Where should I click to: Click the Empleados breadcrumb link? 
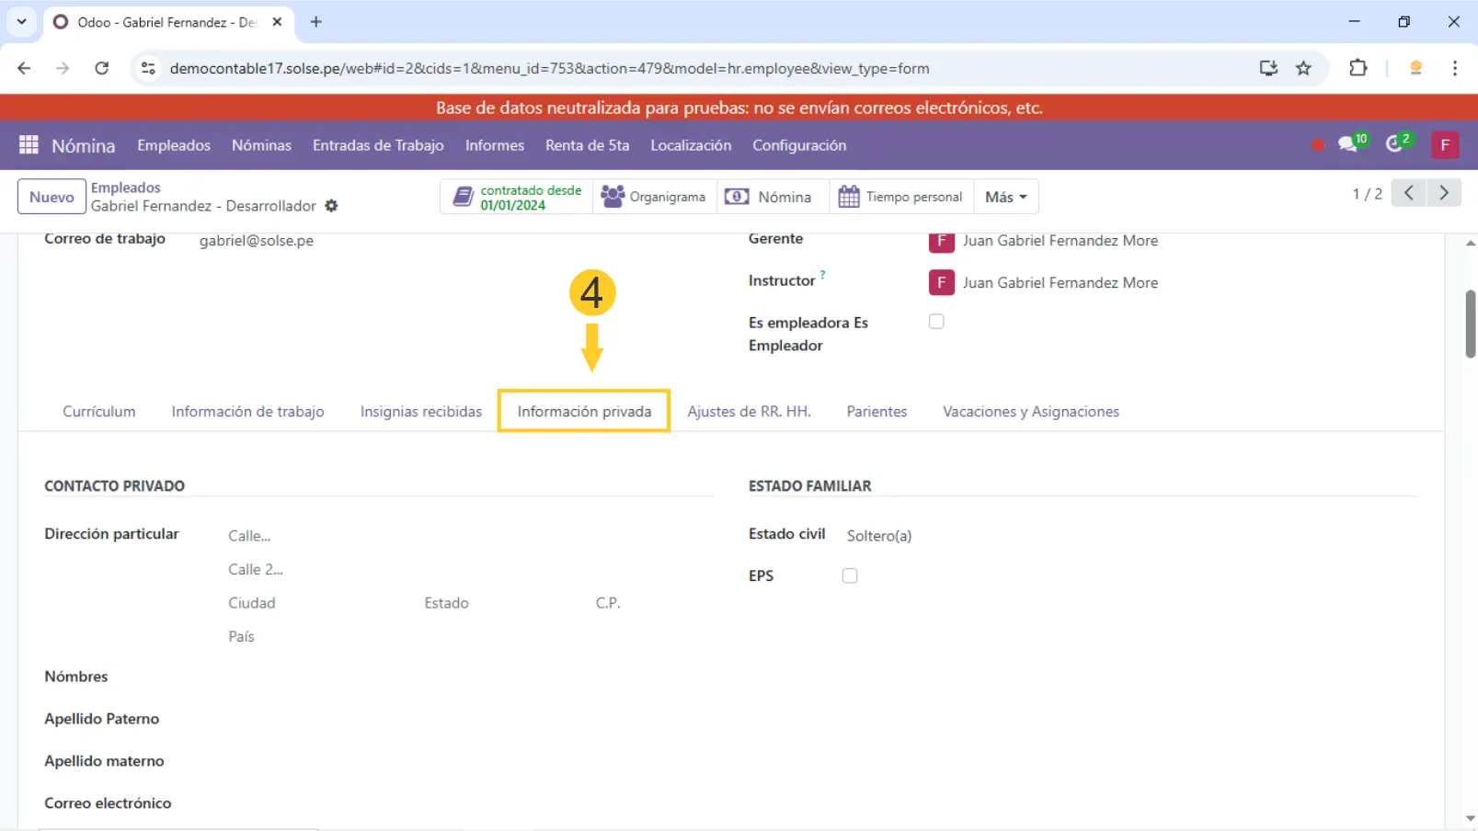(x=125, y=188)
